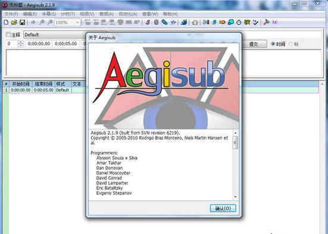Screen dimensions: 328x234
Task: Click the About dialog scroll-up arrow
Action: pos(235,133)
